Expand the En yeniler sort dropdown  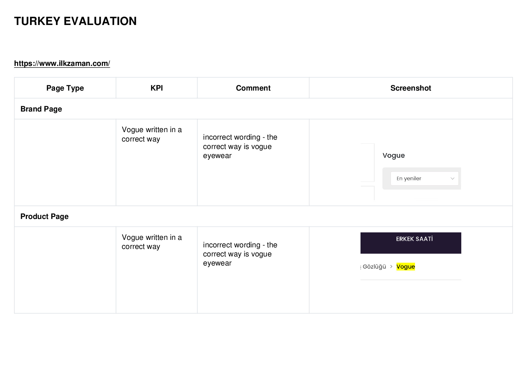(x=424, y=179)
